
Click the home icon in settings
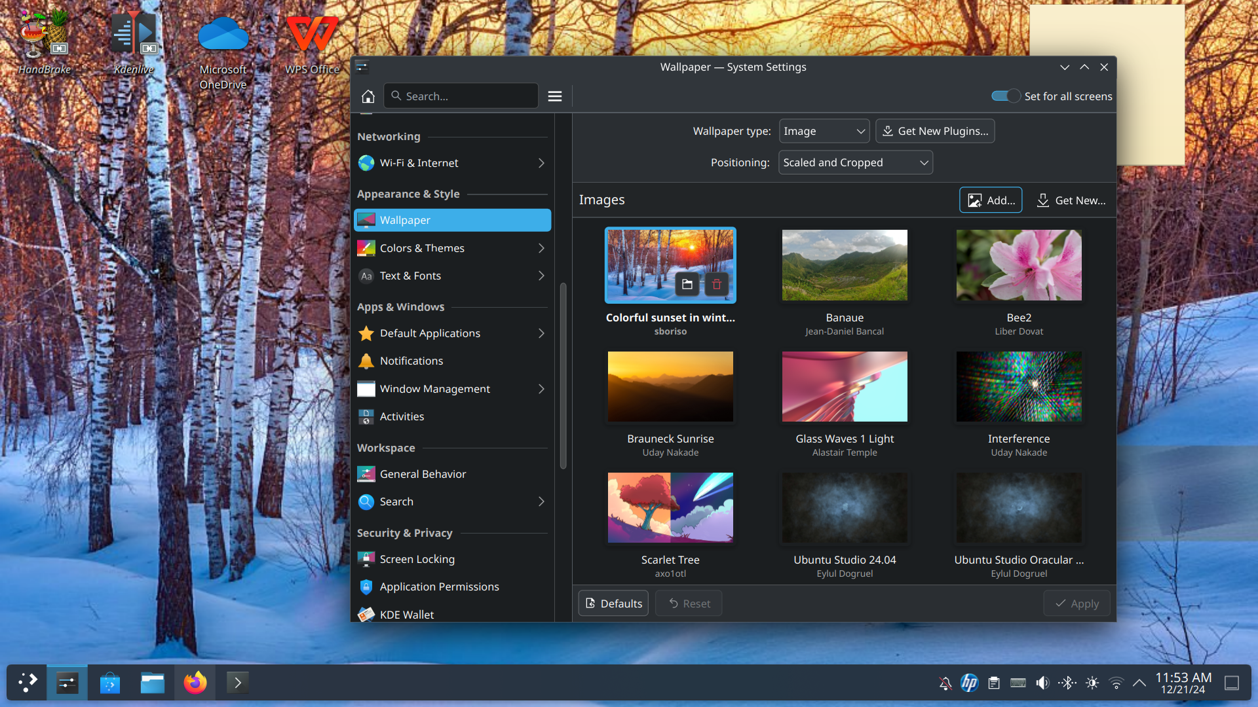368,96
